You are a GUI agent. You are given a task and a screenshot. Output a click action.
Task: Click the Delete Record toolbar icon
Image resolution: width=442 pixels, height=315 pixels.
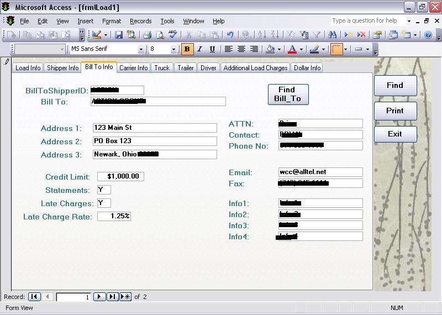[x=361, y=35]
